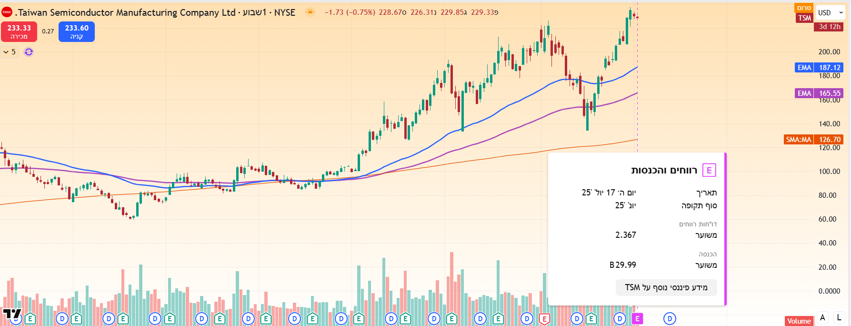Screen dimensions: 851x326
Task: Click the sun market session icon
Action: (x=310, y=12)
